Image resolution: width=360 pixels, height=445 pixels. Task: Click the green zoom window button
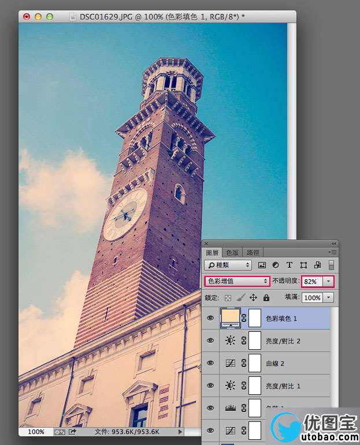click(50, 17)
